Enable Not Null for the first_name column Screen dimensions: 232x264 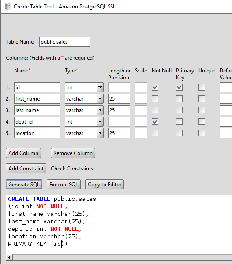click(155, 98)
